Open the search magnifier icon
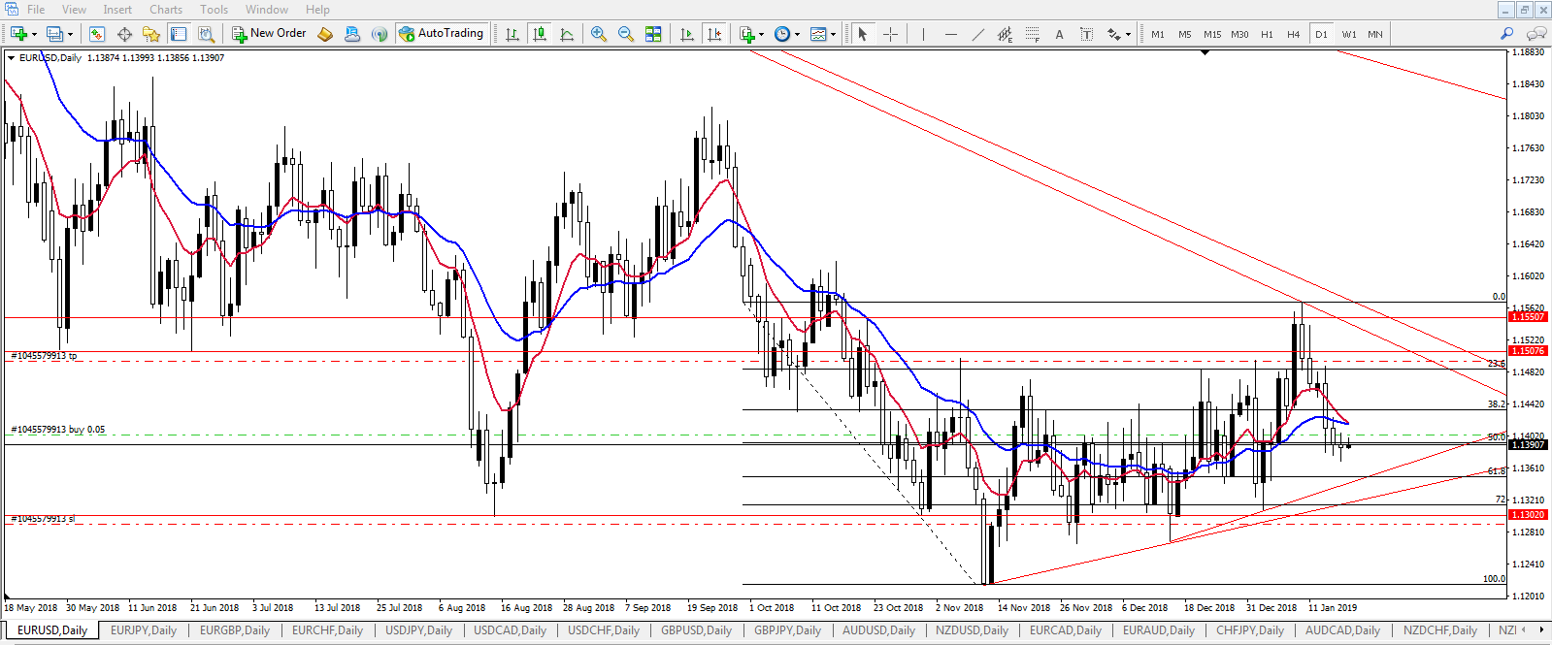The image size is (1552, 645). tap(1506, 34)
